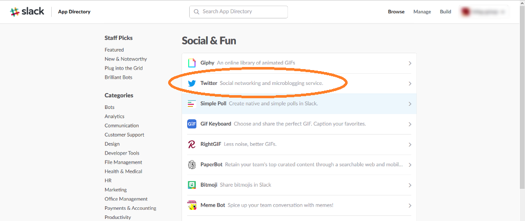The width and height of the screenshot is (525, 221).
Task: Select the Health & Medical category
Action: pos(123,171)
